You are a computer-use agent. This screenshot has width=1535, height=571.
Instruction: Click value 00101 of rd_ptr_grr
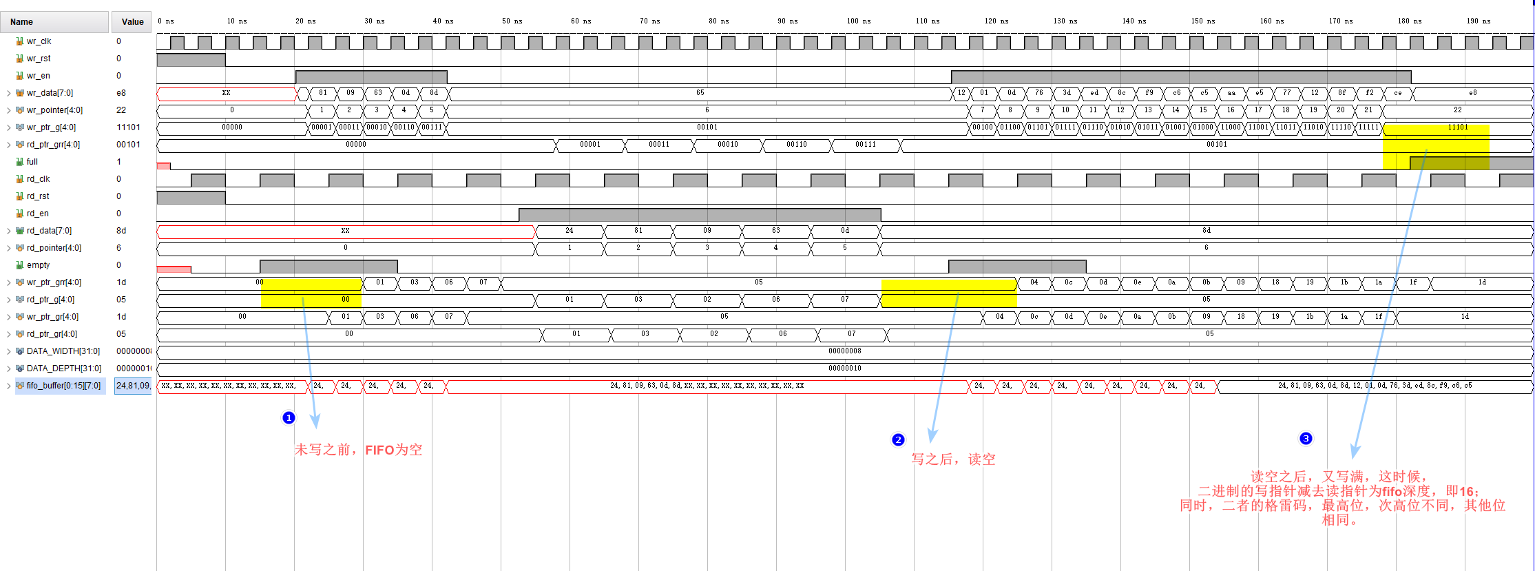point(129,145)
